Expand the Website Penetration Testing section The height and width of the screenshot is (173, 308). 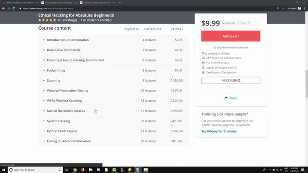click(x=114, y=90)
